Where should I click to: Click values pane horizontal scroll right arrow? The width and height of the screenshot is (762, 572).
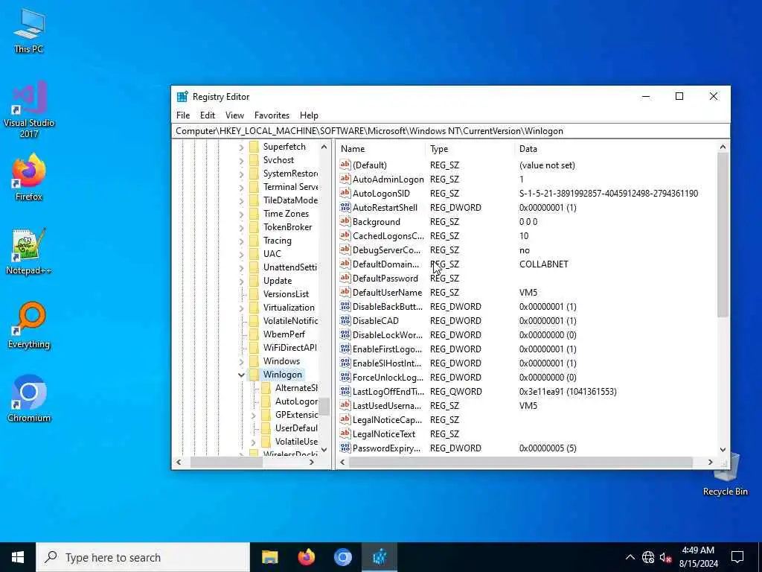(x=711, y=462)
